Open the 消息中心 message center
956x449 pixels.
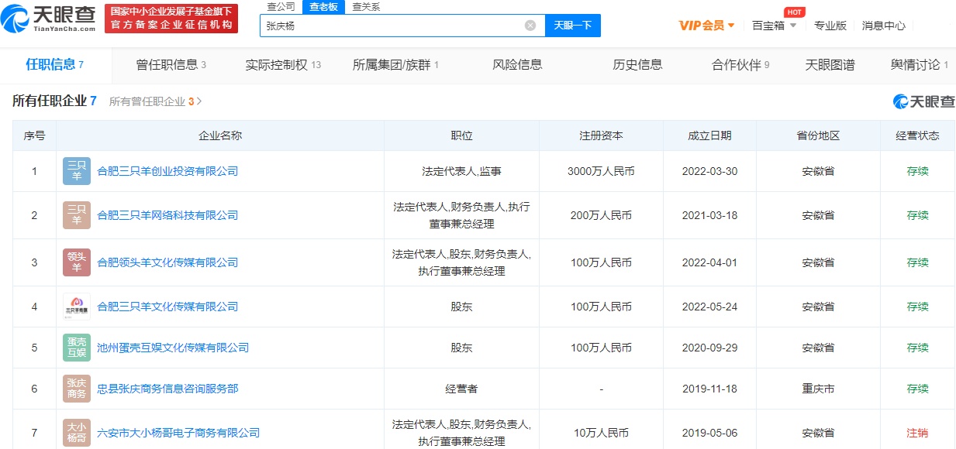click(x=883, y=26)
